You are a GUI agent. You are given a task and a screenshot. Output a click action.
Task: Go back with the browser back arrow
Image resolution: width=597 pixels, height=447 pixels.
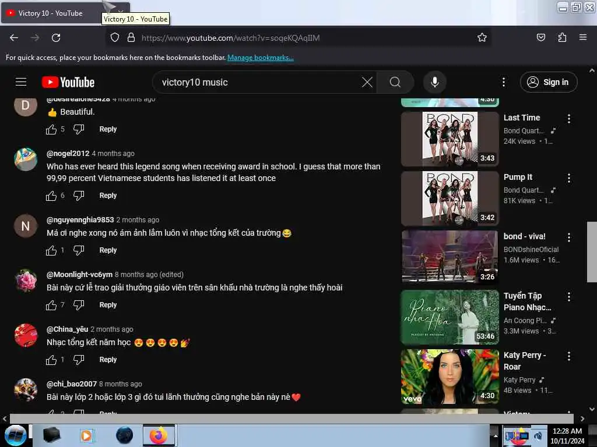coord(14,38)
